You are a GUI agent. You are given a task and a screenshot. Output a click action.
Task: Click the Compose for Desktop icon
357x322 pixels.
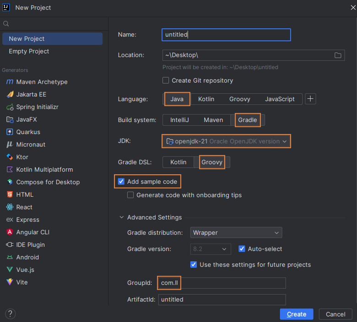(10, 182)
